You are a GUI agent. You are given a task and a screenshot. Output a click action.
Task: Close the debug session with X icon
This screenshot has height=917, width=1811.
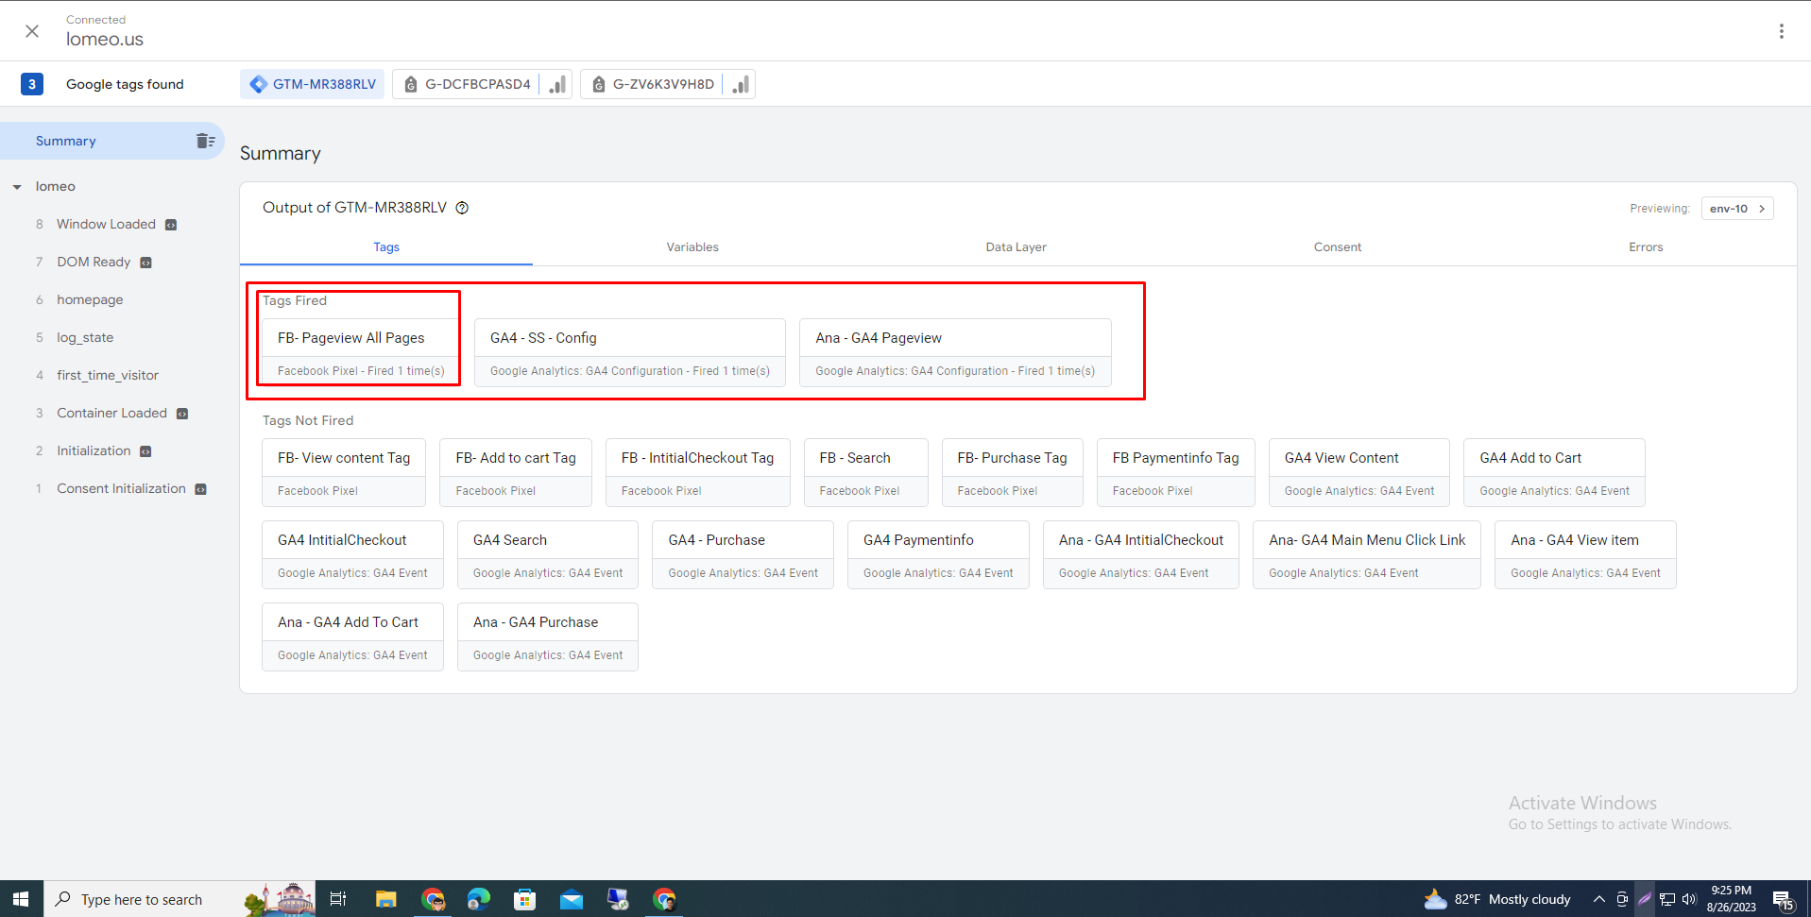32,31
